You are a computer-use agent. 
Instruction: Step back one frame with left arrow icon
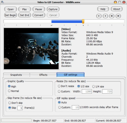point(99,16)
